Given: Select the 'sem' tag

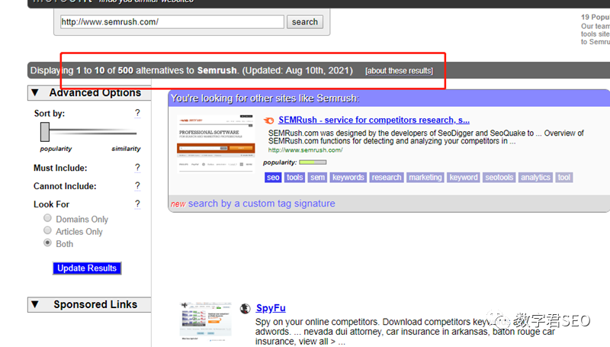Looking at the screenshot, I should click(x=317, y=178).
